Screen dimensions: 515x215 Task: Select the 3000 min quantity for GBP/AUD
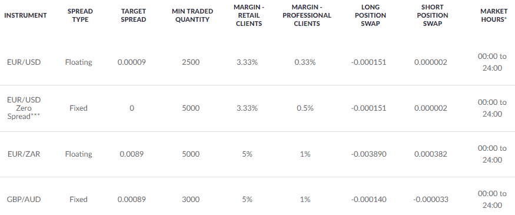coord(191,199)
